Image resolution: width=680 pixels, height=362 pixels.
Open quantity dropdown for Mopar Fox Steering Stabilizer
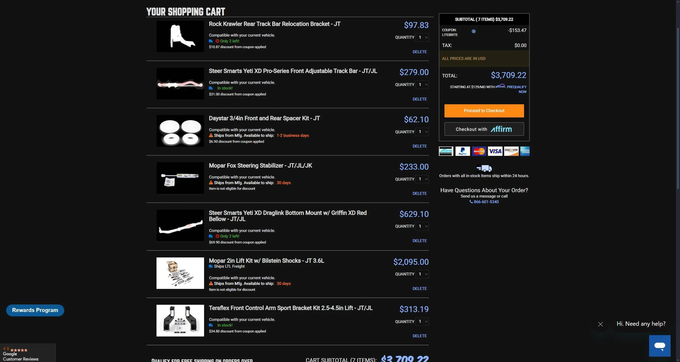(422, 179)
